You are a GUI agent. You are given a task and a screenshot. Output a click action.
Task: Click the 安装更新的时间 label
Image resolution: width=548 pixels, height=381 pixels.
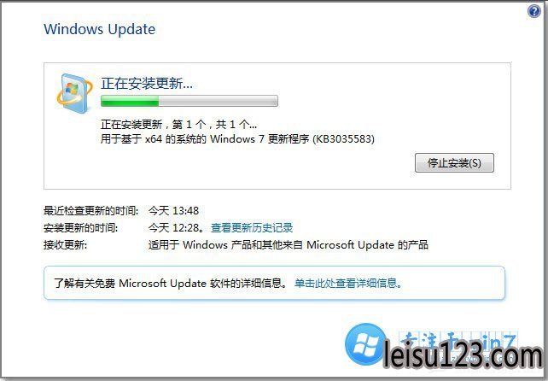pos(81,228)
